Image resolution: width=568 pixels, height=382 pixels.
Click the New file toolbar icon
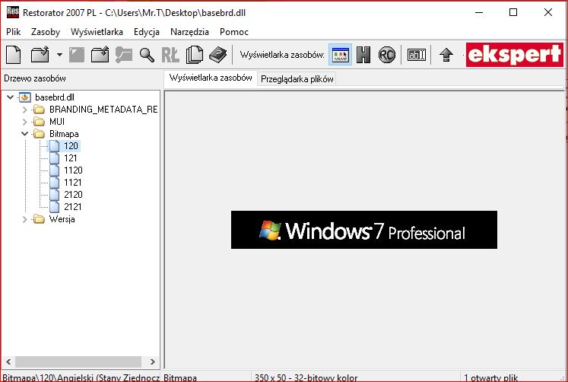(14, 55)
